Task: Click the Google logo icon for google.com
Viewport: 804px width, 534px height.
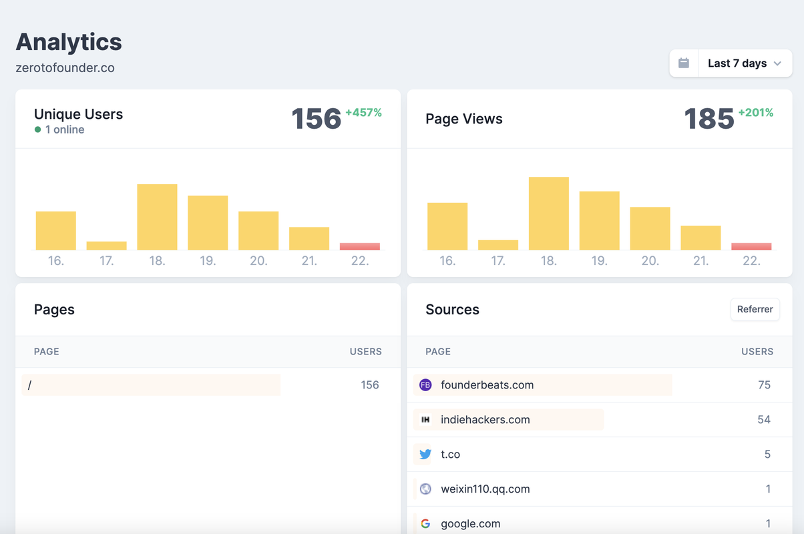Action: (x=425, y=524)
